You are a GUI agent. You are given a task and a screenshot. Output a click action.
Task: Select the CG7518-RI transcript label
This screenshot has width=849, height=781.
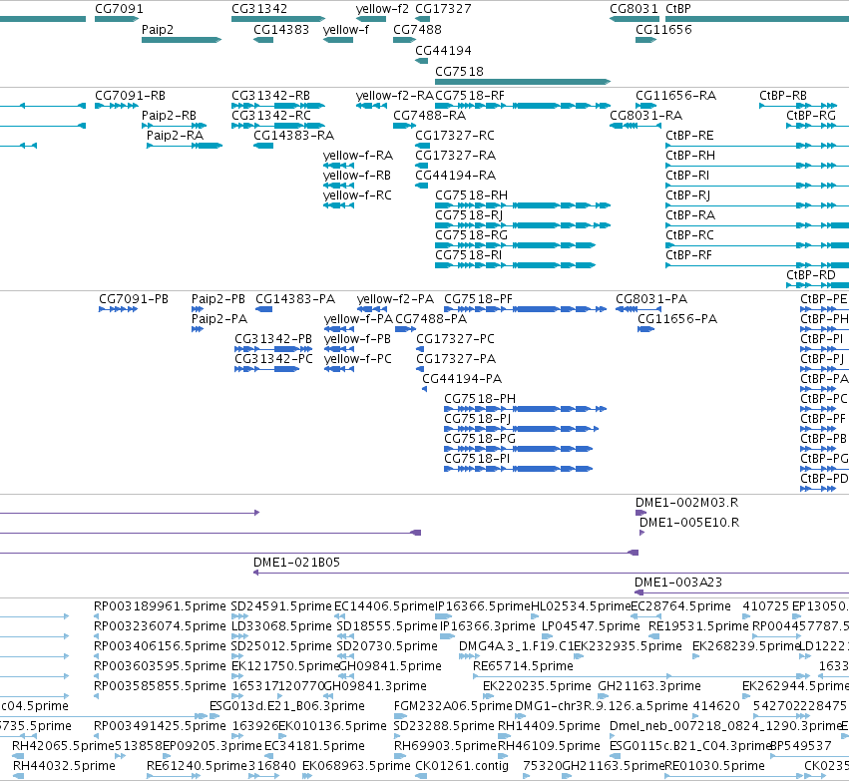[x=468, y=255]
